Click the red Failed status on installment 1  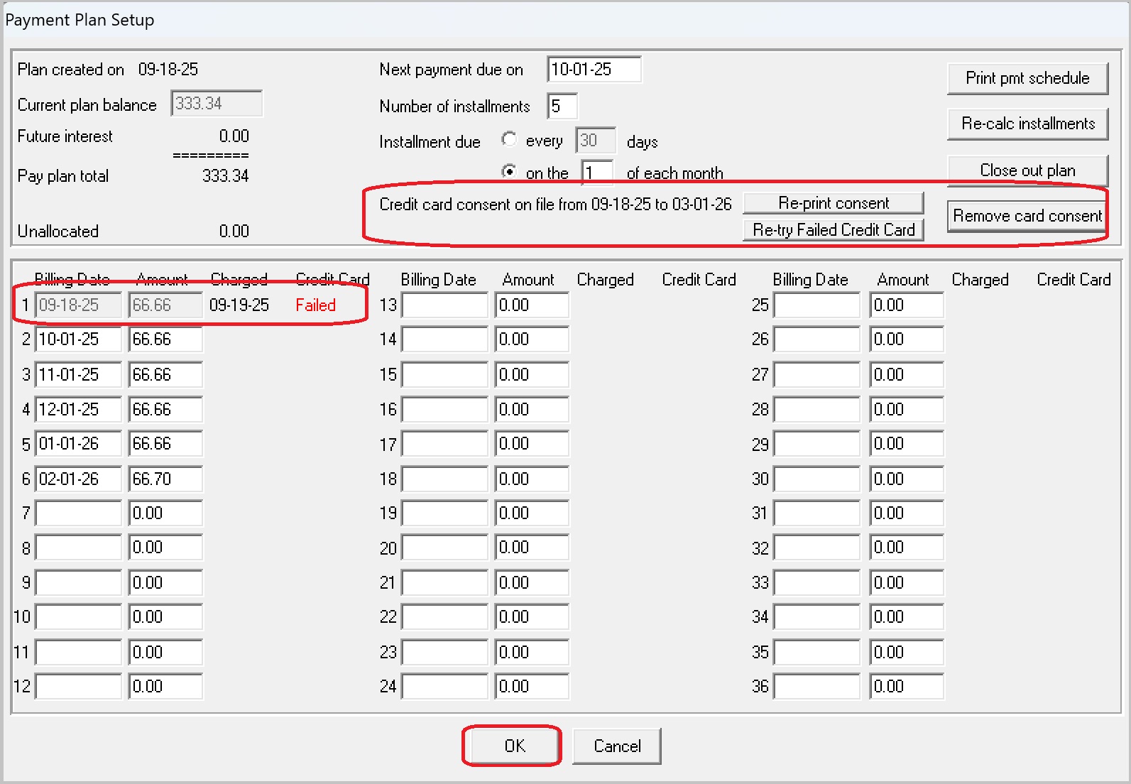point(315,305)
